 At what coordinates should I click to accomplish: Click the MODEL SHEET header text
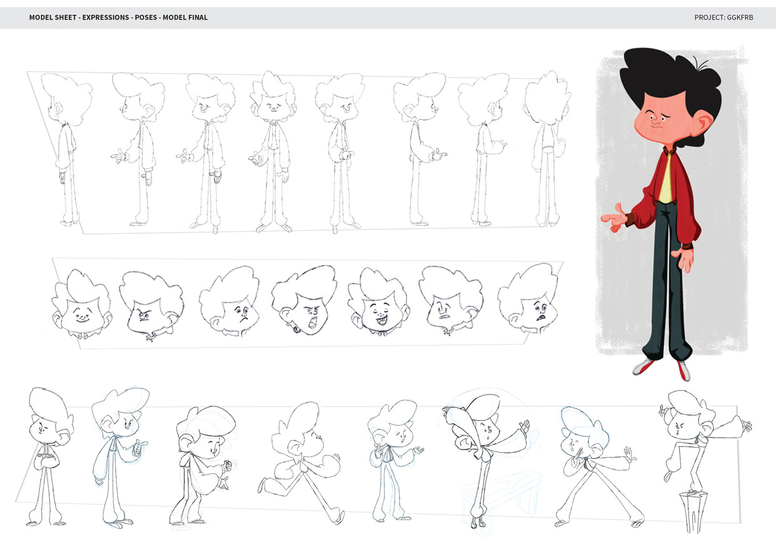coord(118,18)
